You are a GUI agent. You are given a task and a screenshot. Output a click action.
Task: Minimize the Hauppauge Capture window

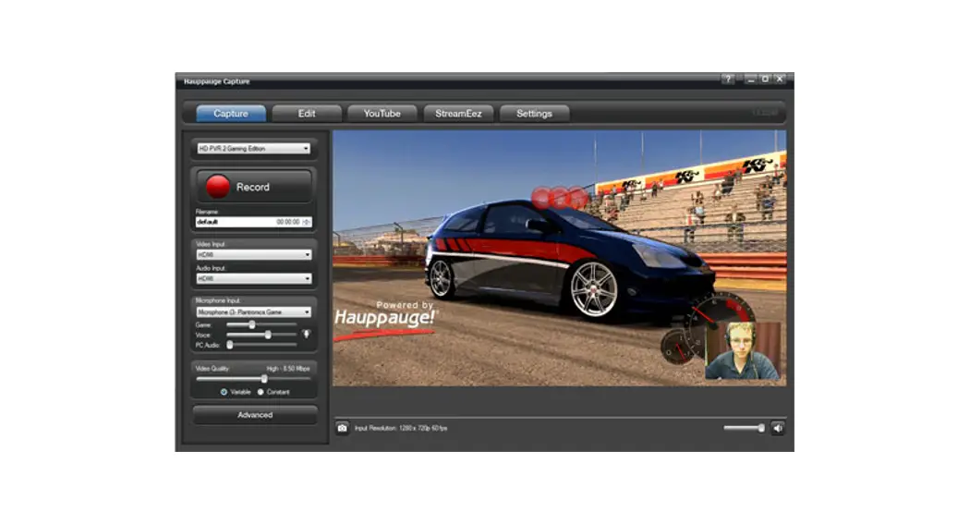(750, 79)
